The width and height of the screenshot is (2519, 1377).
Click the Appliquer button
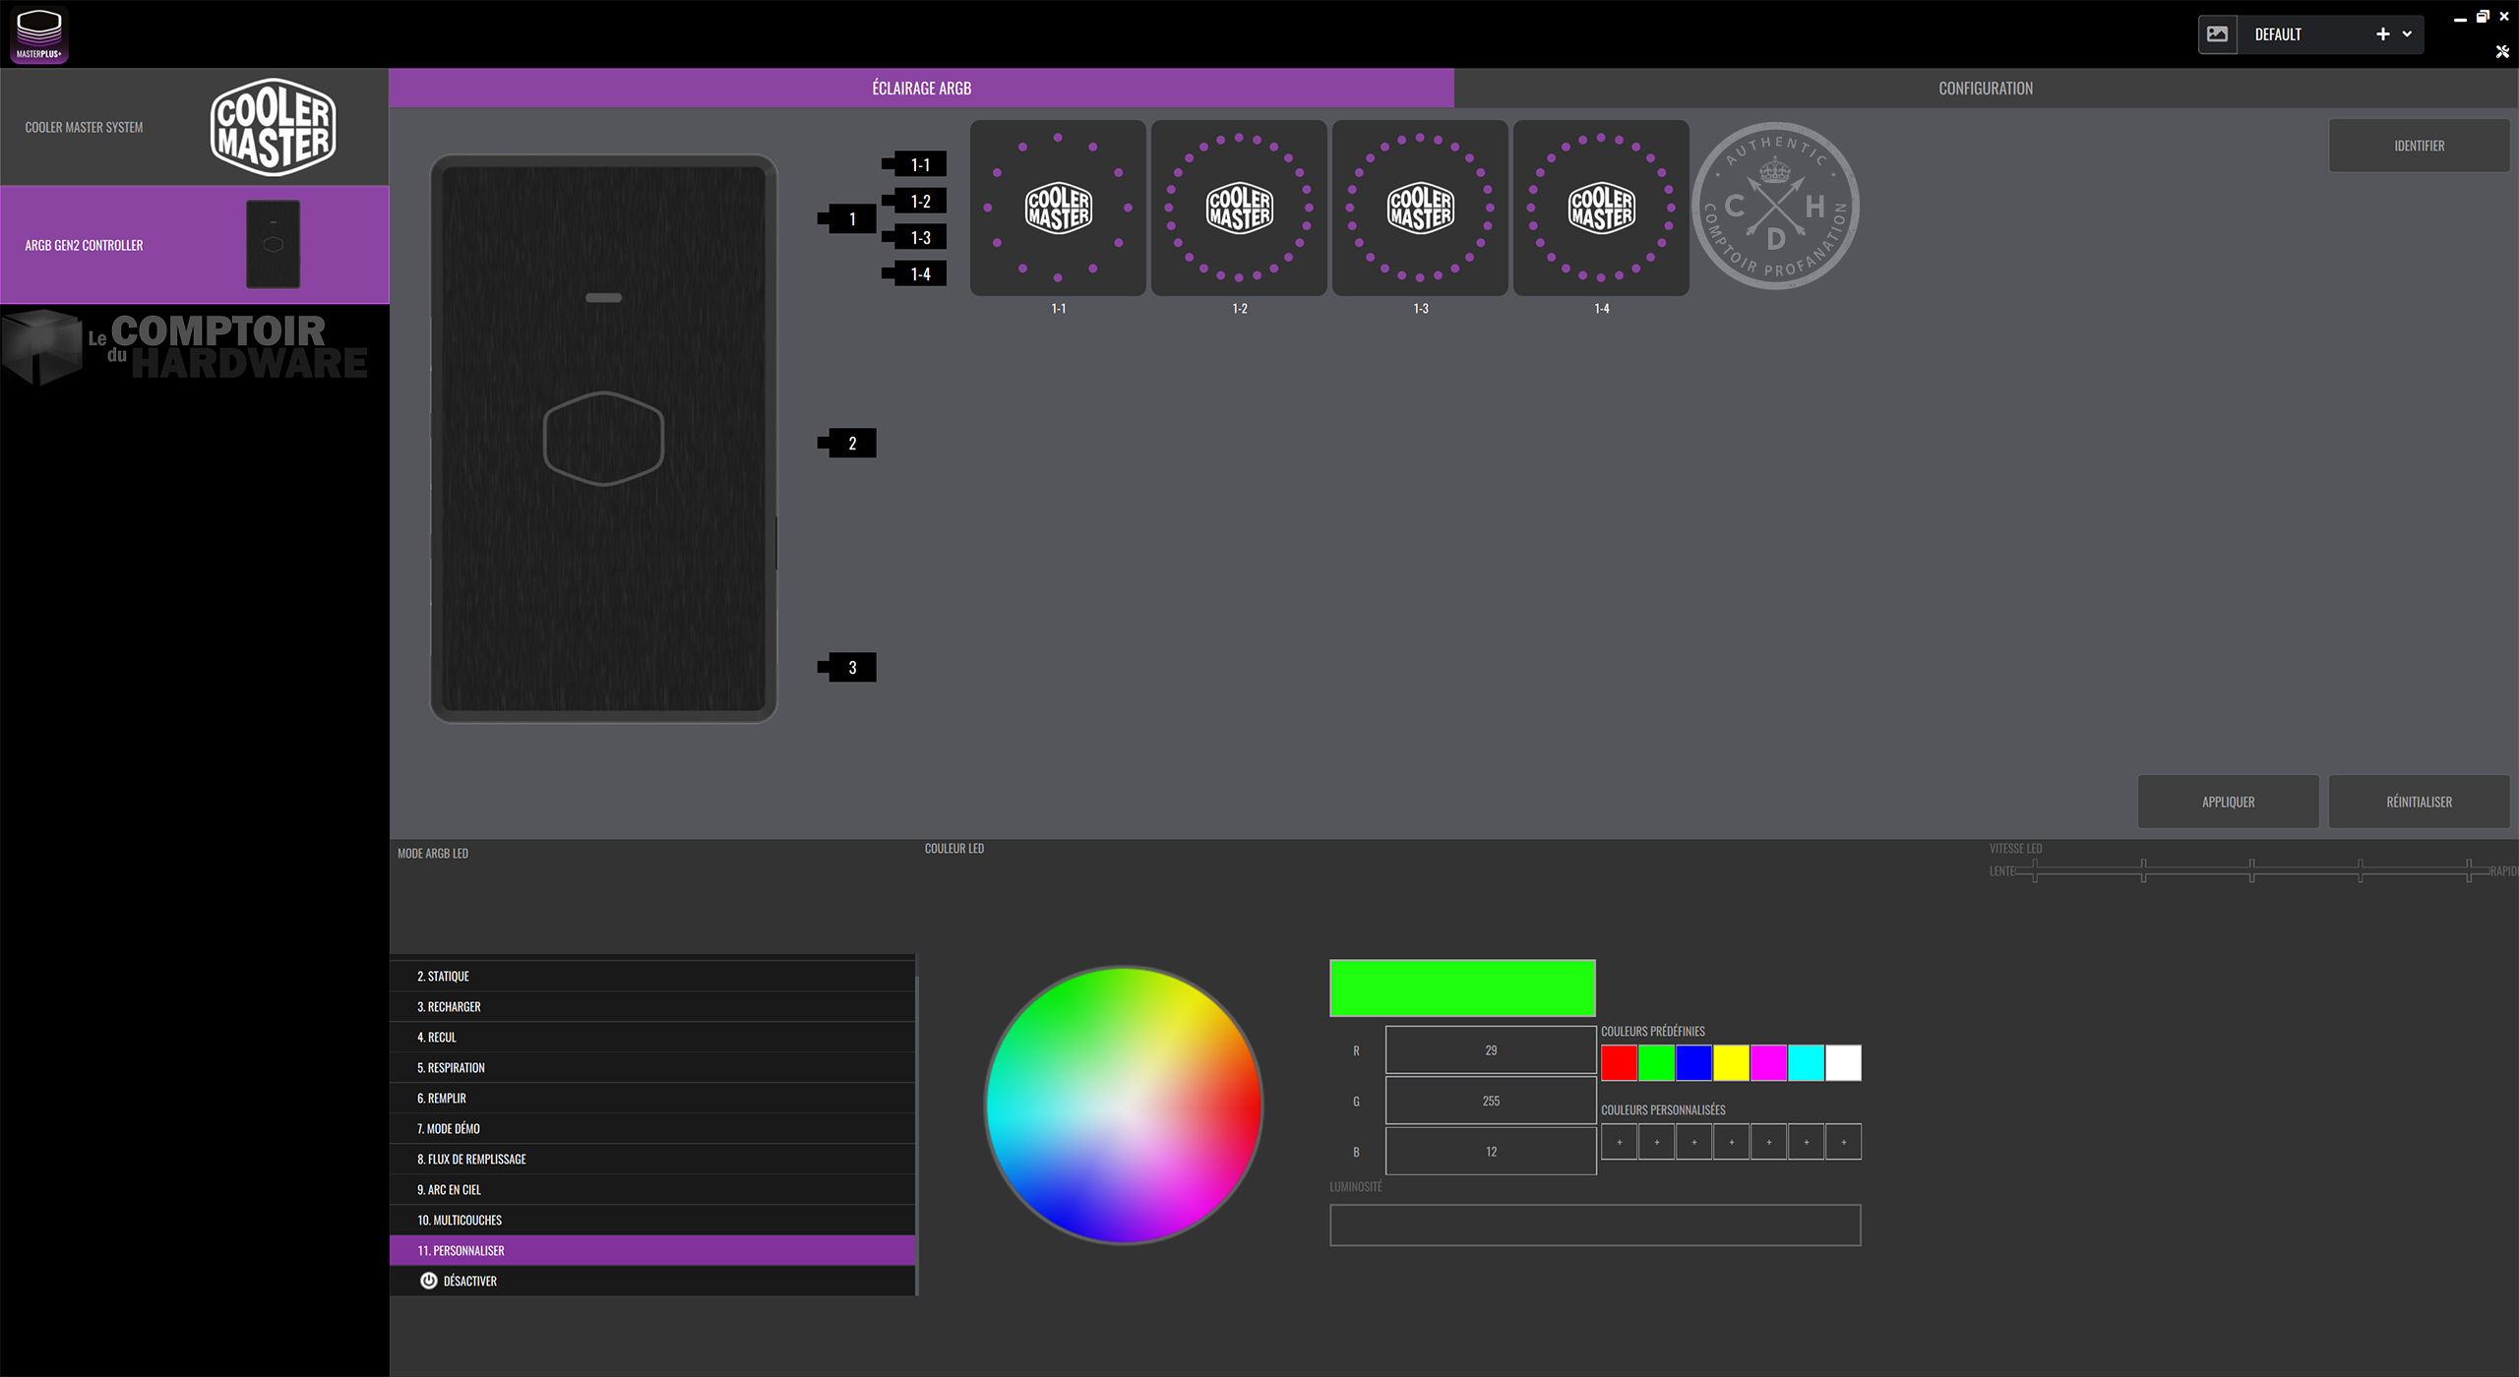click(x=2228, y=802)
